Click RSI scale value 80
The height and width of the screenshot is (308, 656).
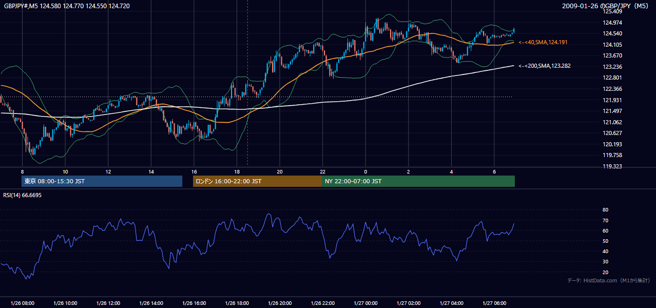[x=605, y=210]
